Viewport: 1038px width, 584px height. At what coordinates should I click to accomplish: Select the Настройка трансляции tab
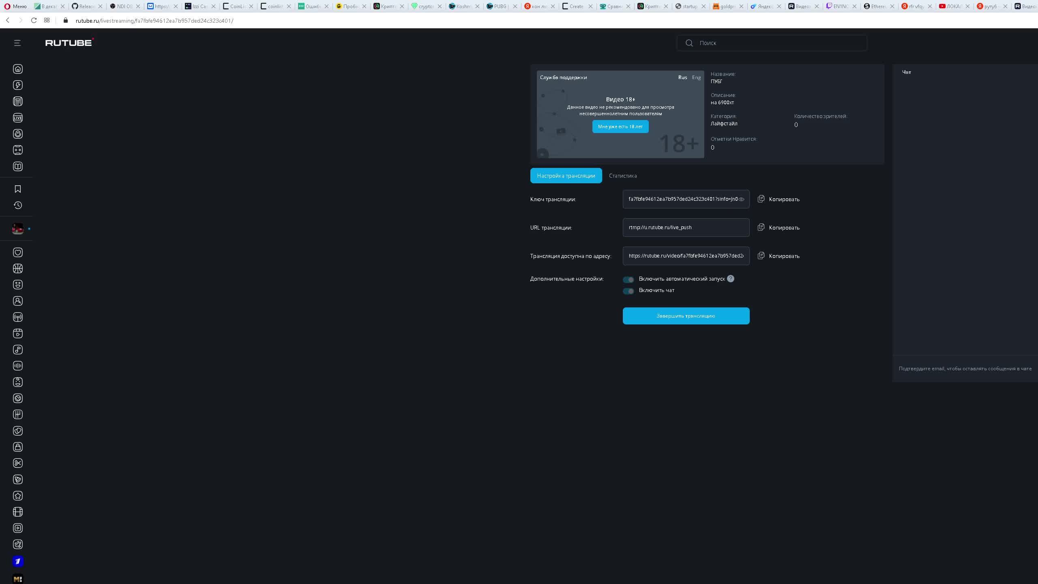click(566, 176)
